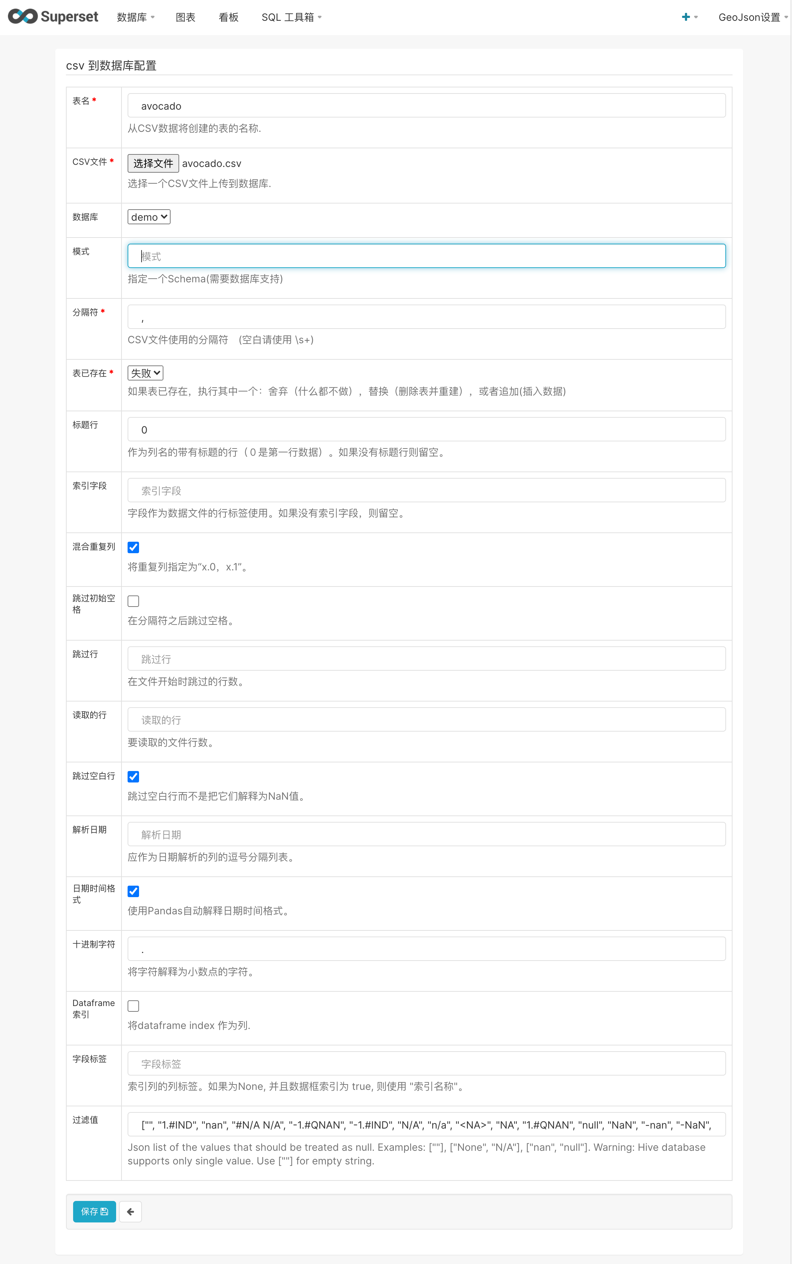Click the save icon on 保存 button

click(x=104, y=1211)
